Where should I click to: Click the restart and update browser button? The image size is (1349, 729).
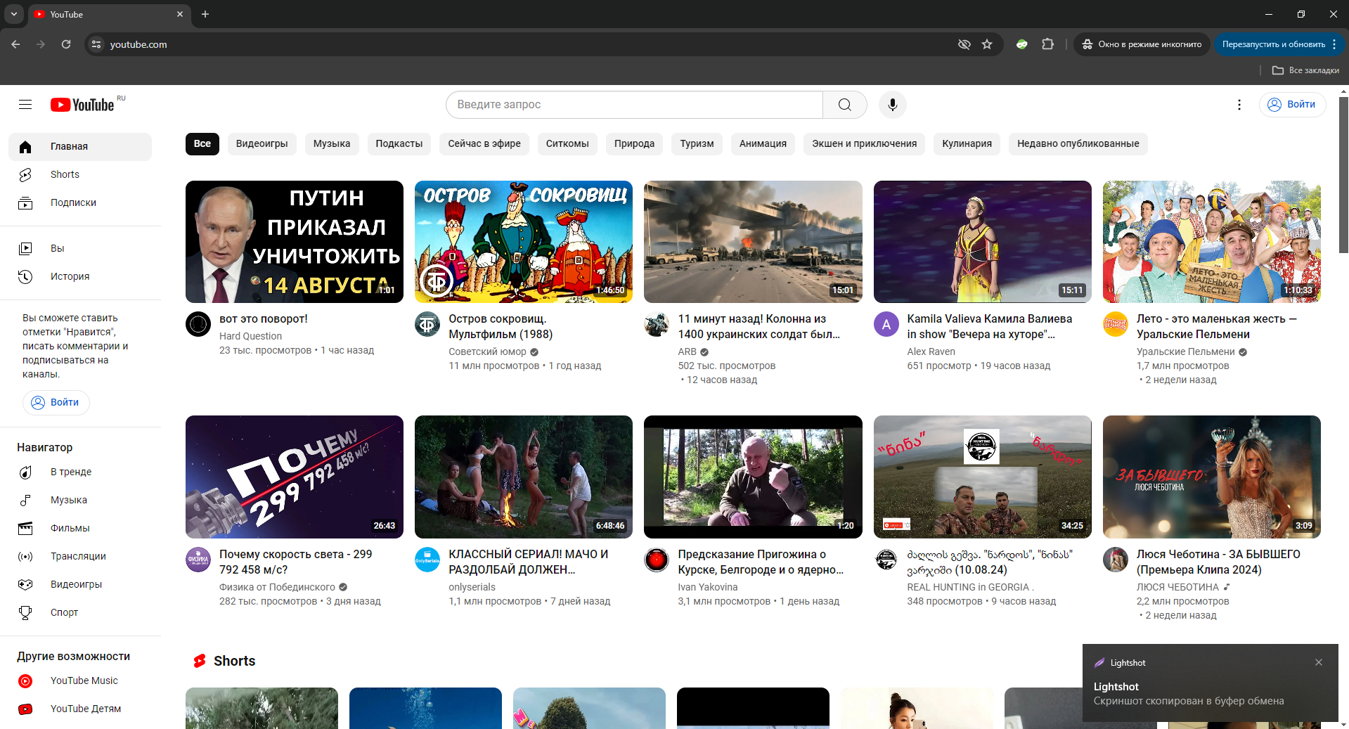tap(1273, 44)
